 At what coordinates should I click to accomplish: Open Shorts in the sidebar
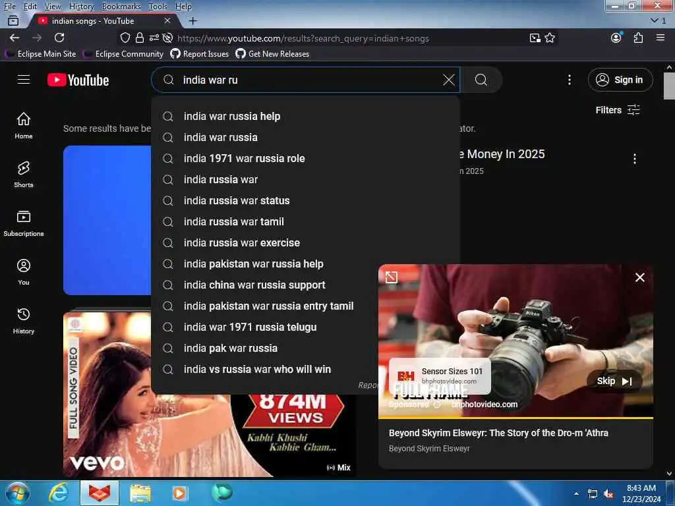[x=24, y=174]
